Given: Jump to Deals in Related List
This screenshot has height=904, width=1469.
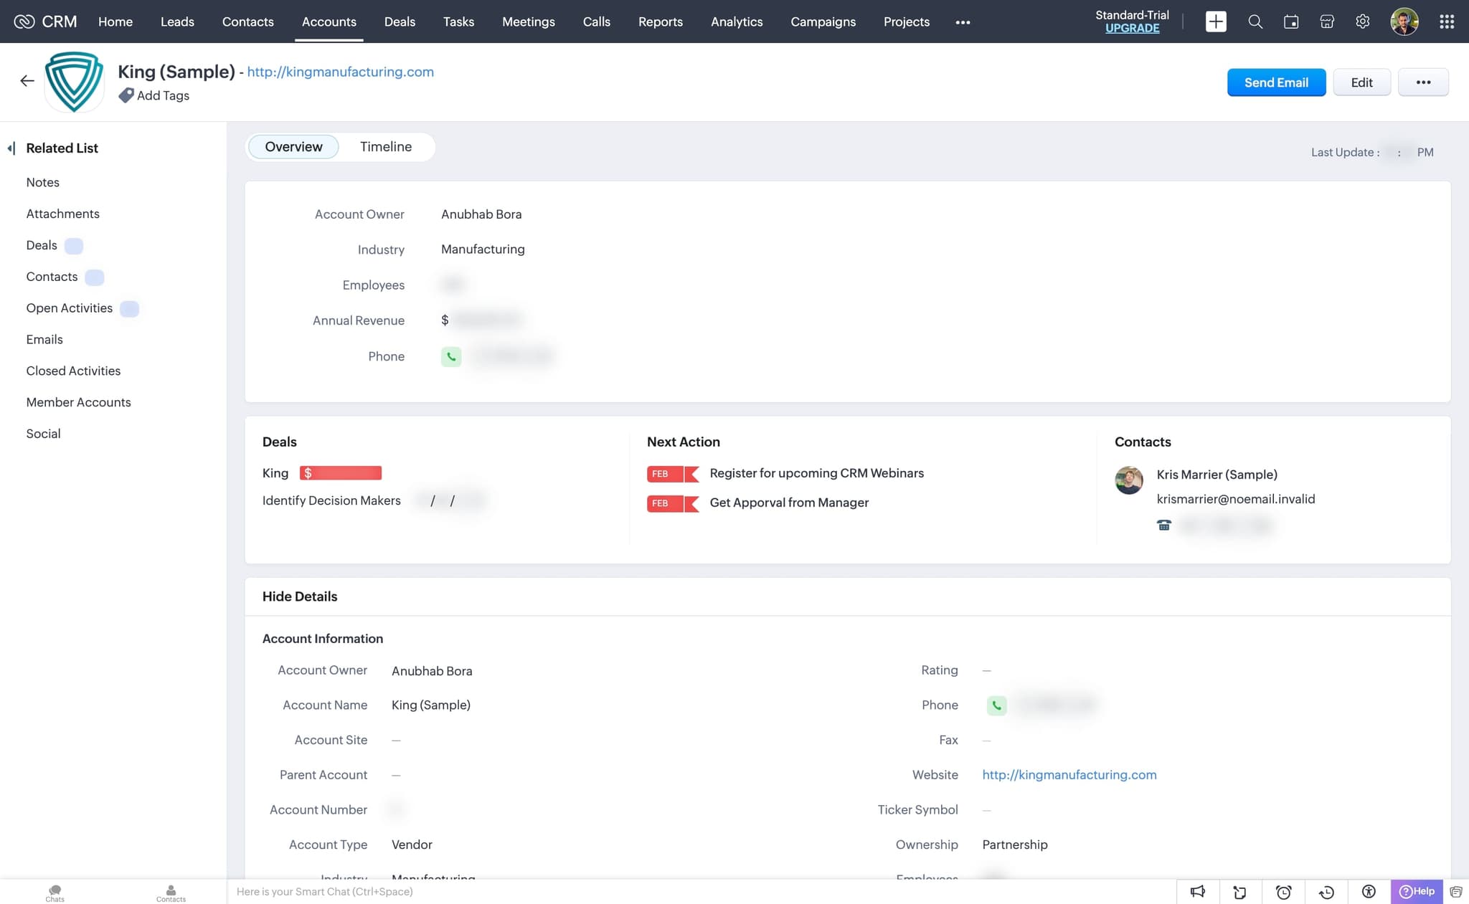Looking at the screenshot, I should tap(41, 246).
